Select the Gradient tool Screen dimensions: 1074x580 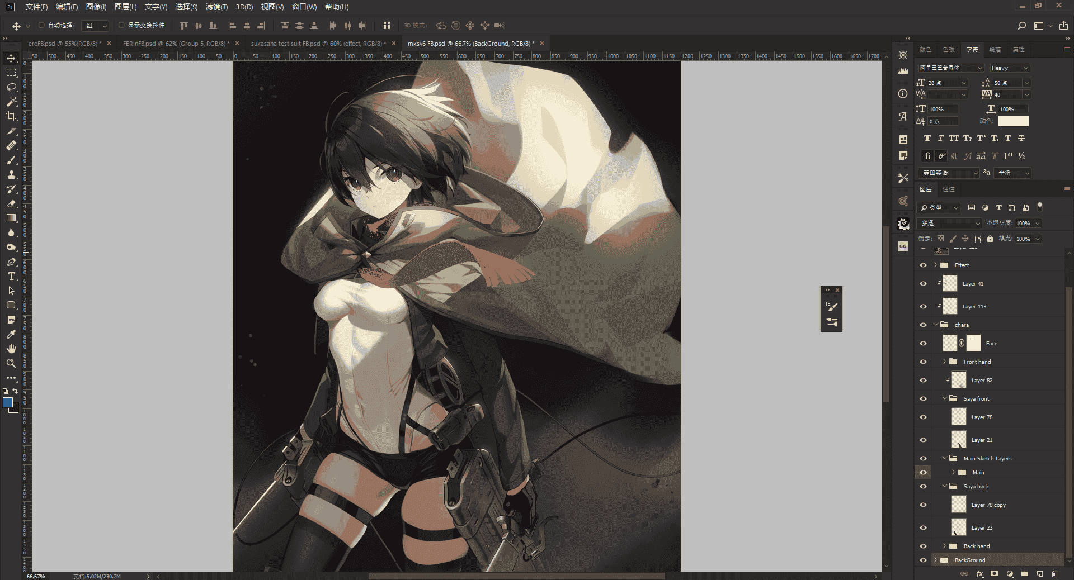(11, 218)
